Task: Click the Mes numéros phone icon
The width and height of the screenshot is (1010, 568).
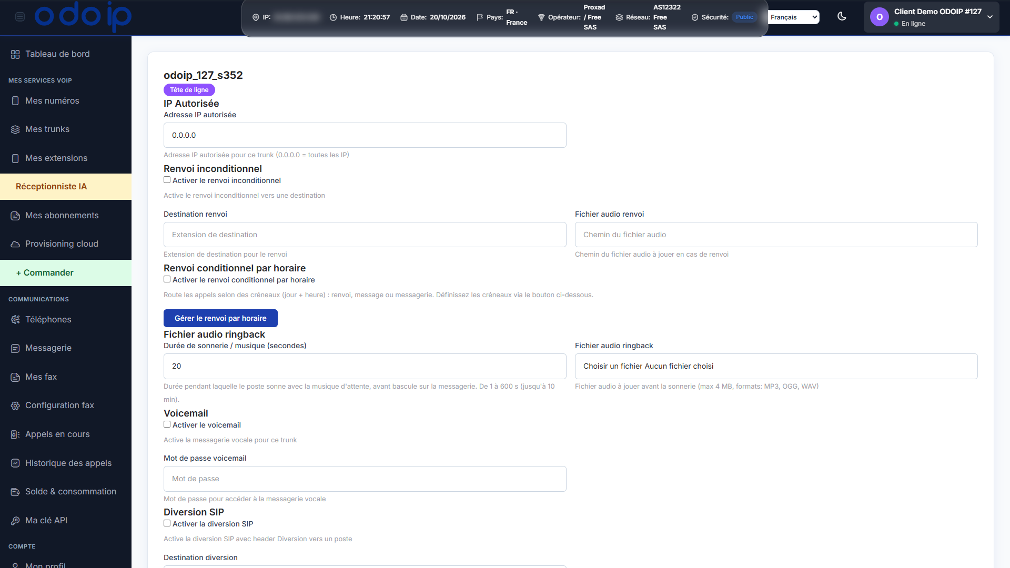Action: [x=15, y=101]
